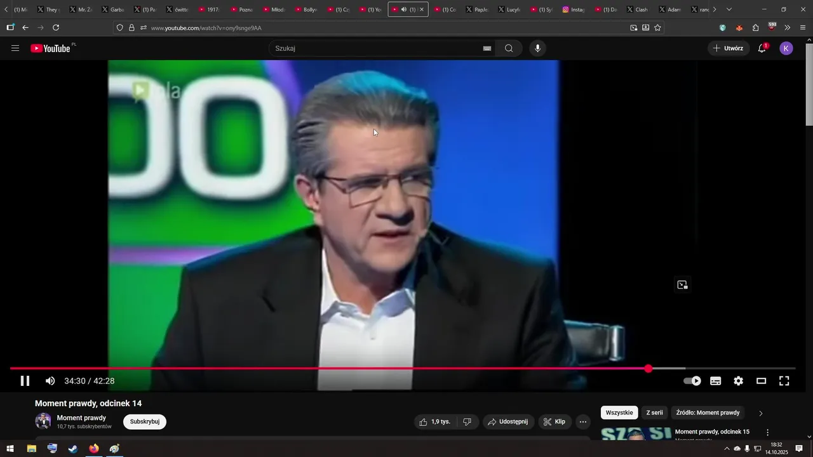Start voice search with microphone
The height and width of the screenshot is (457, 813).
tap(537, 48)
